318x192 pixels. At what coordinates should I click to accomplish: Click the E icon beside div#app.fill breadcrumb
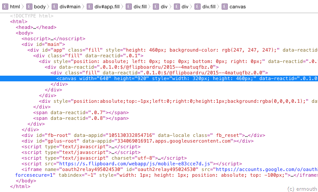89,7
